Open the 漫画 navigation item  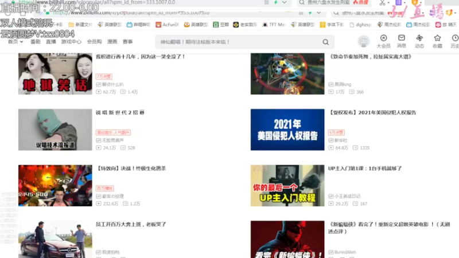coord(112,41)
